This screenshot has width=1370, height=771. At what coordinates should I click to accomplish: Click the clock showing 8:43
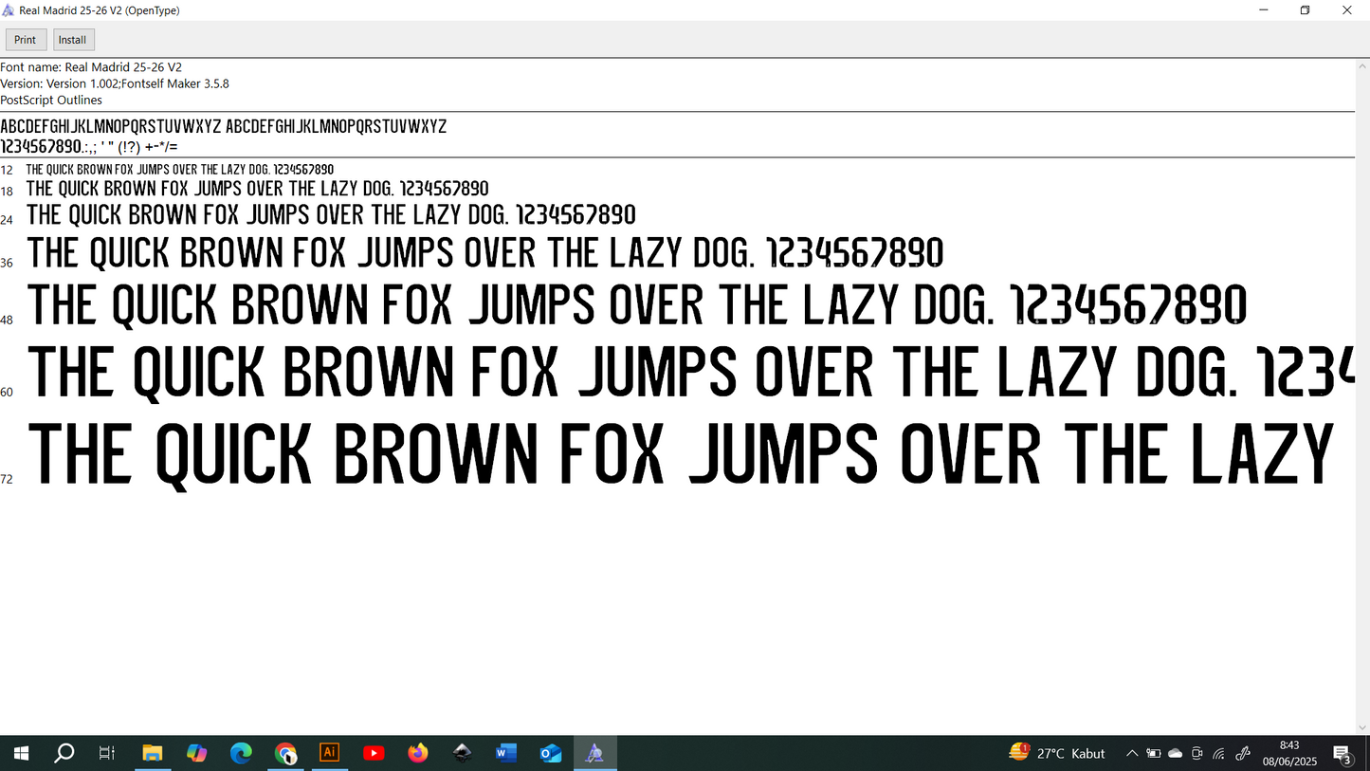1289,753
